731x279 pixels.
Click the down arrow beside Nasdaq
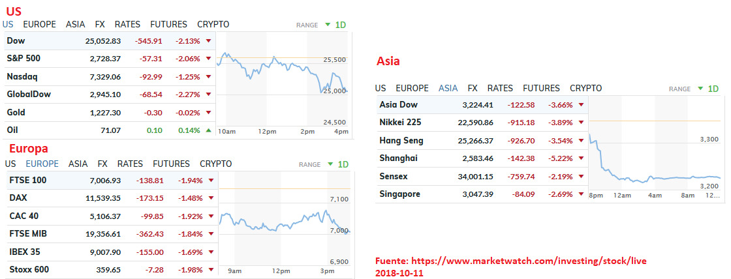[208, 77]
